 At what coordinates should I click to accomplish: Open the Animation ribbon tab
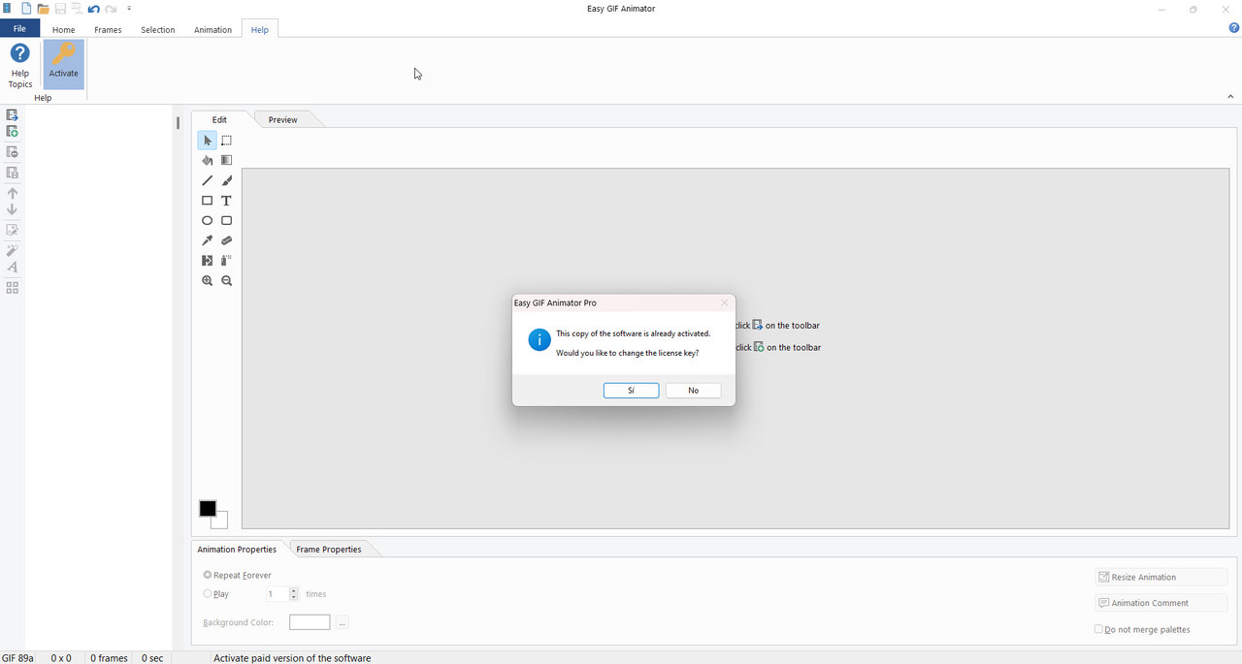tap(212, 30)
